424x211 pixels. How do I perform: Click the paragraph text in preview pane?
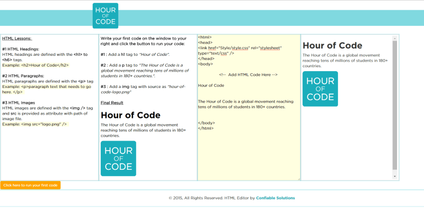pyautogui.click(x=345, y=60)
